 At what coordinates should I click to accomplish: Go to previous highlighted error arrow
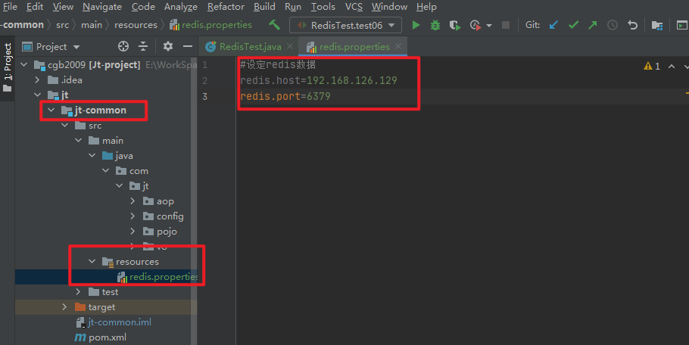tap(672, 67)
